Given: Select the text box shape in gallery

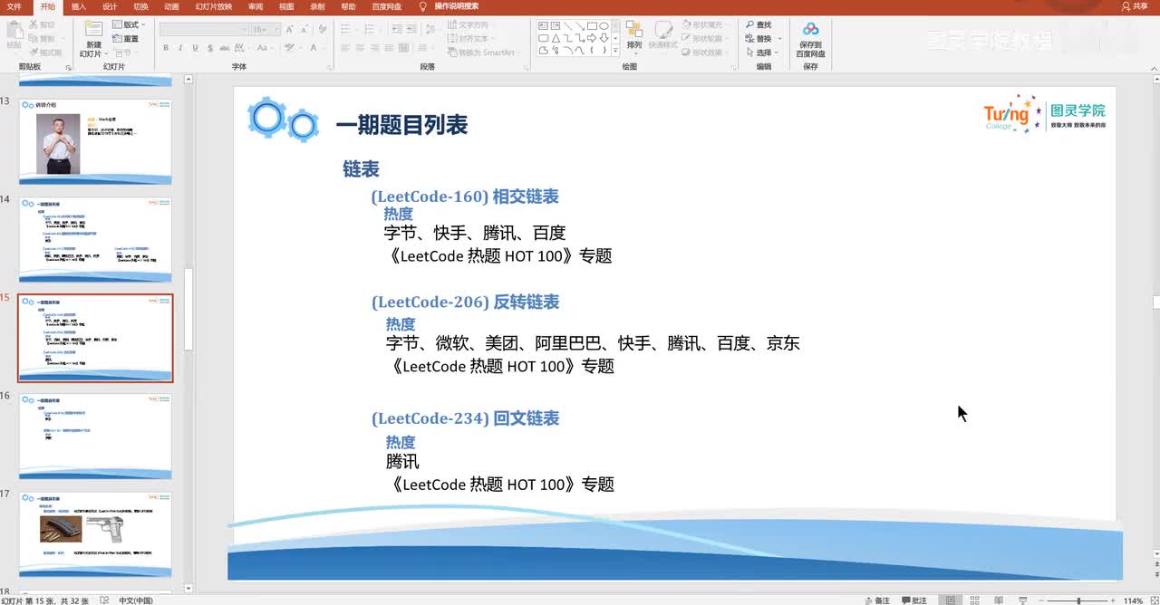Looking at the screenshot, I should [x=543, y=25].
